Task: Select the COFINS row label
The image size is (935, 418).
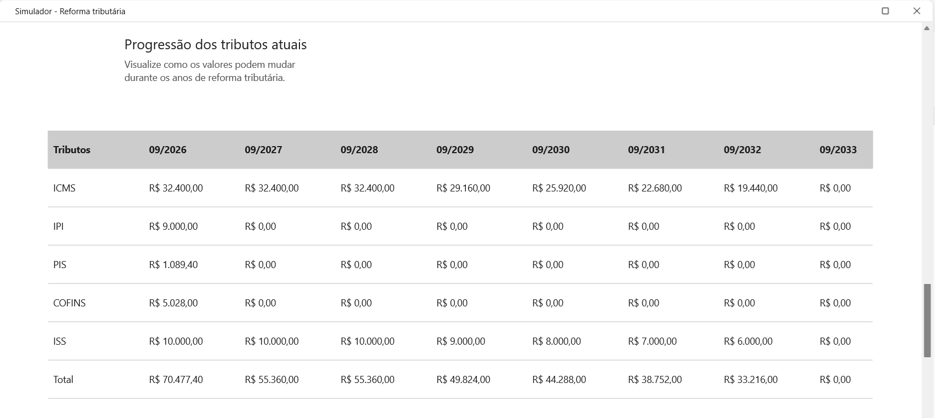Action: [x=70, y=303]
